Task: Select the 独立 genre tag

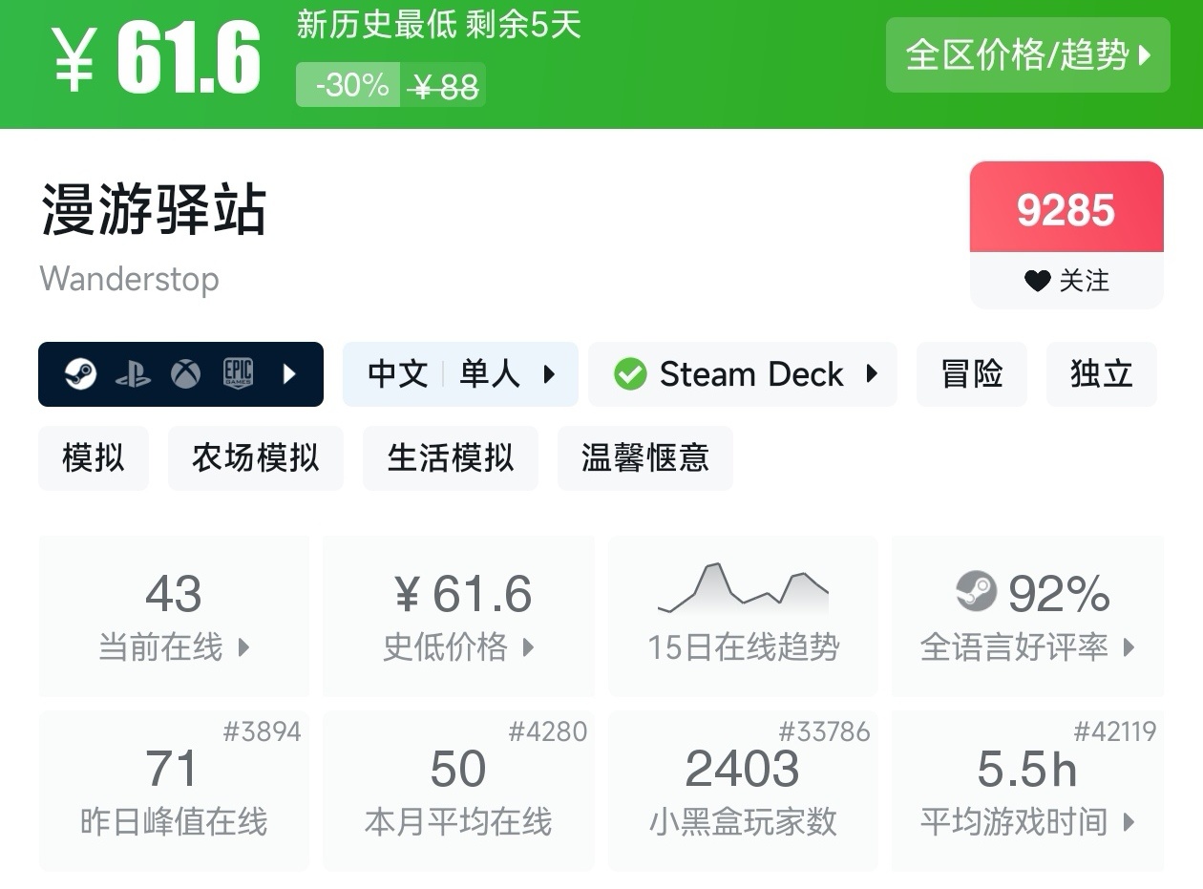Action: [1101, 374]
